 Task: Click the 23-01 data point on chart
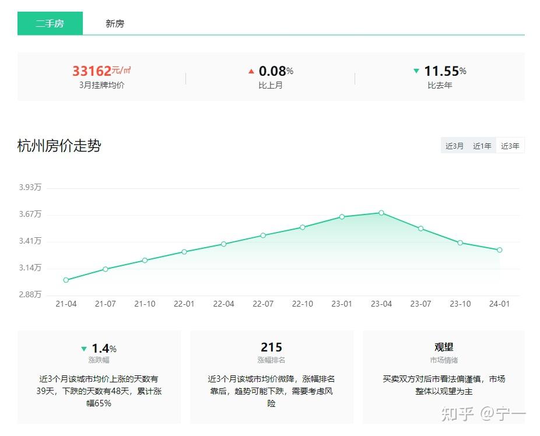pyautogui.click(x=342, y=217)
